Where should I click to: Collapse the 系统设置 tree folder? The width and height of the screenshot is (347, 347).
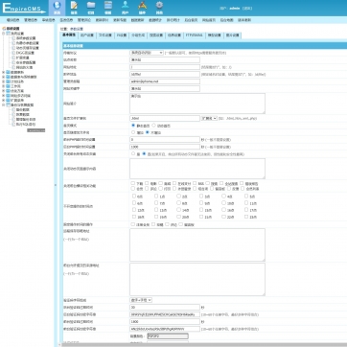4,34
